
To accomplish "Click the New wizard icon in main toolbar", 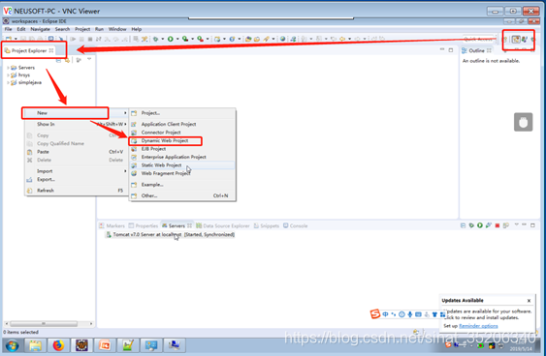I will pyautogui.click(x=9, y=39).
